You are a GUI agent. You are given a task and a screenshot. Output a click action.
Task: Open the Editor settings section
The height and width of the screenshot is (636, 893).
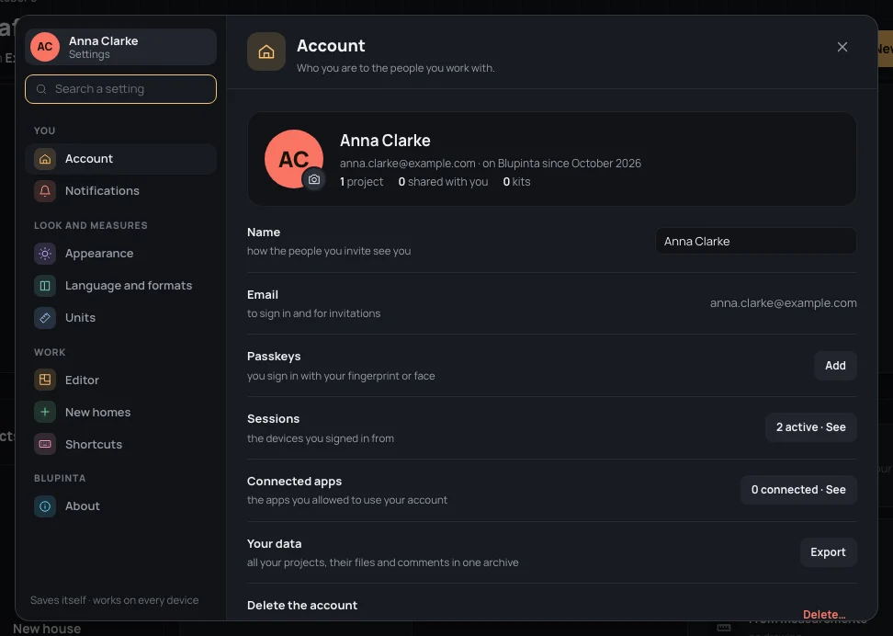click(120, 380)
